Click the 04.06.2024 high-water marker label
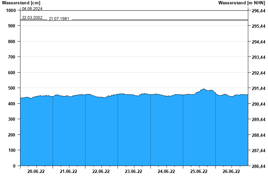Screen dimensions: 268x184 tap(32, 9)
